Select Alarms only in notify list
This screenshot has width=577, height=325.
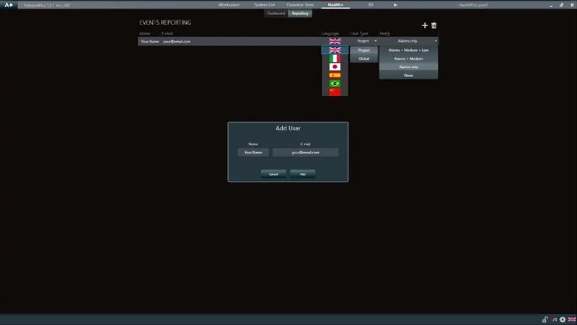point(408,67)
